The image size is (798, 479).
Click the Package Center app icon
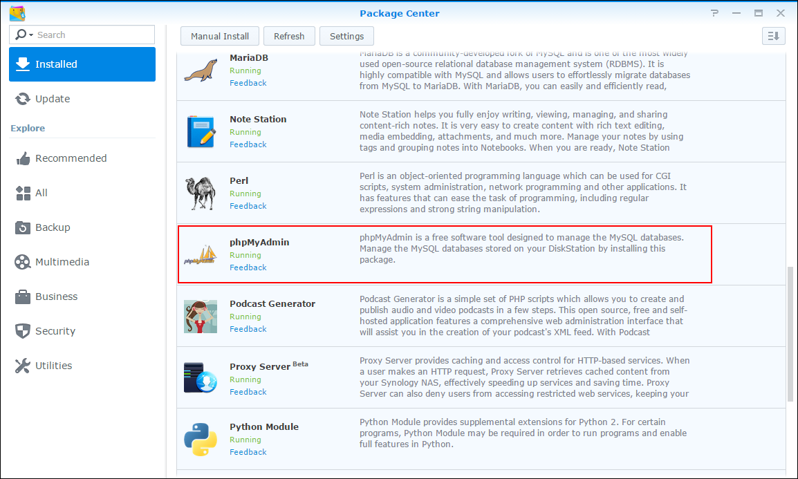17,13
